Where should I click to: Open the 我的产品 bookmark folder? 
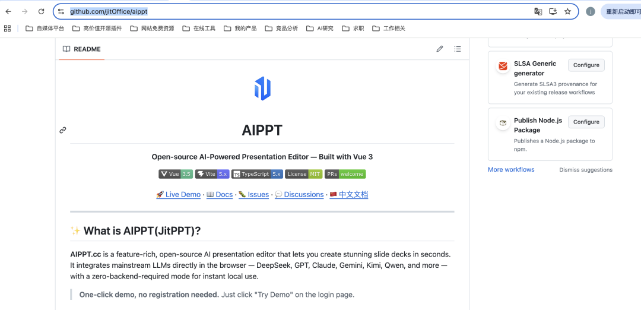point(240,29)
